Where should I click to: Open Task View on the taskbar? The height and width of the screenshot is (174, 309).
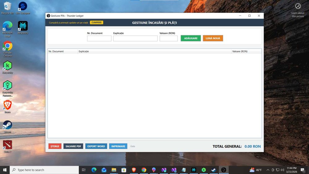[x=83, y=170]
